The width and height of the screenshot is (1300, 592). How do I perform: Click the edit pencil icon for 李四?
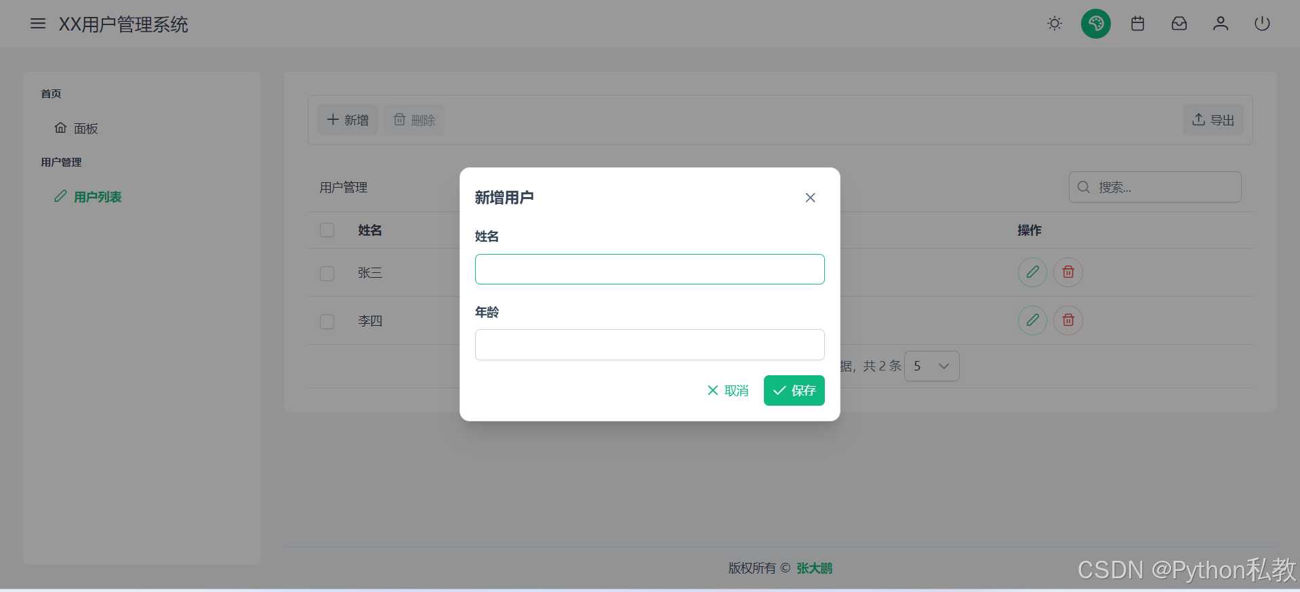click(x=1032, y=320)
